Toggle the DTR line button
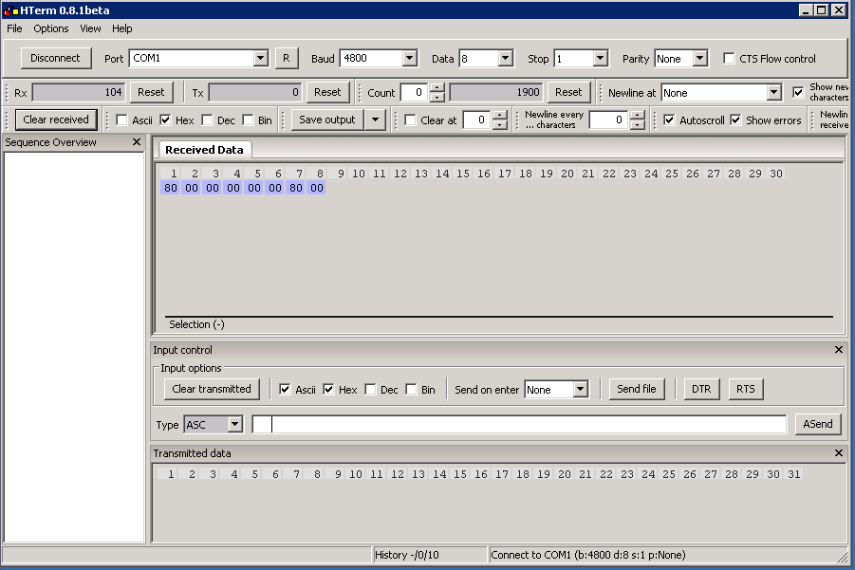This screenshot has height=570, width=855. click(701, 389)
